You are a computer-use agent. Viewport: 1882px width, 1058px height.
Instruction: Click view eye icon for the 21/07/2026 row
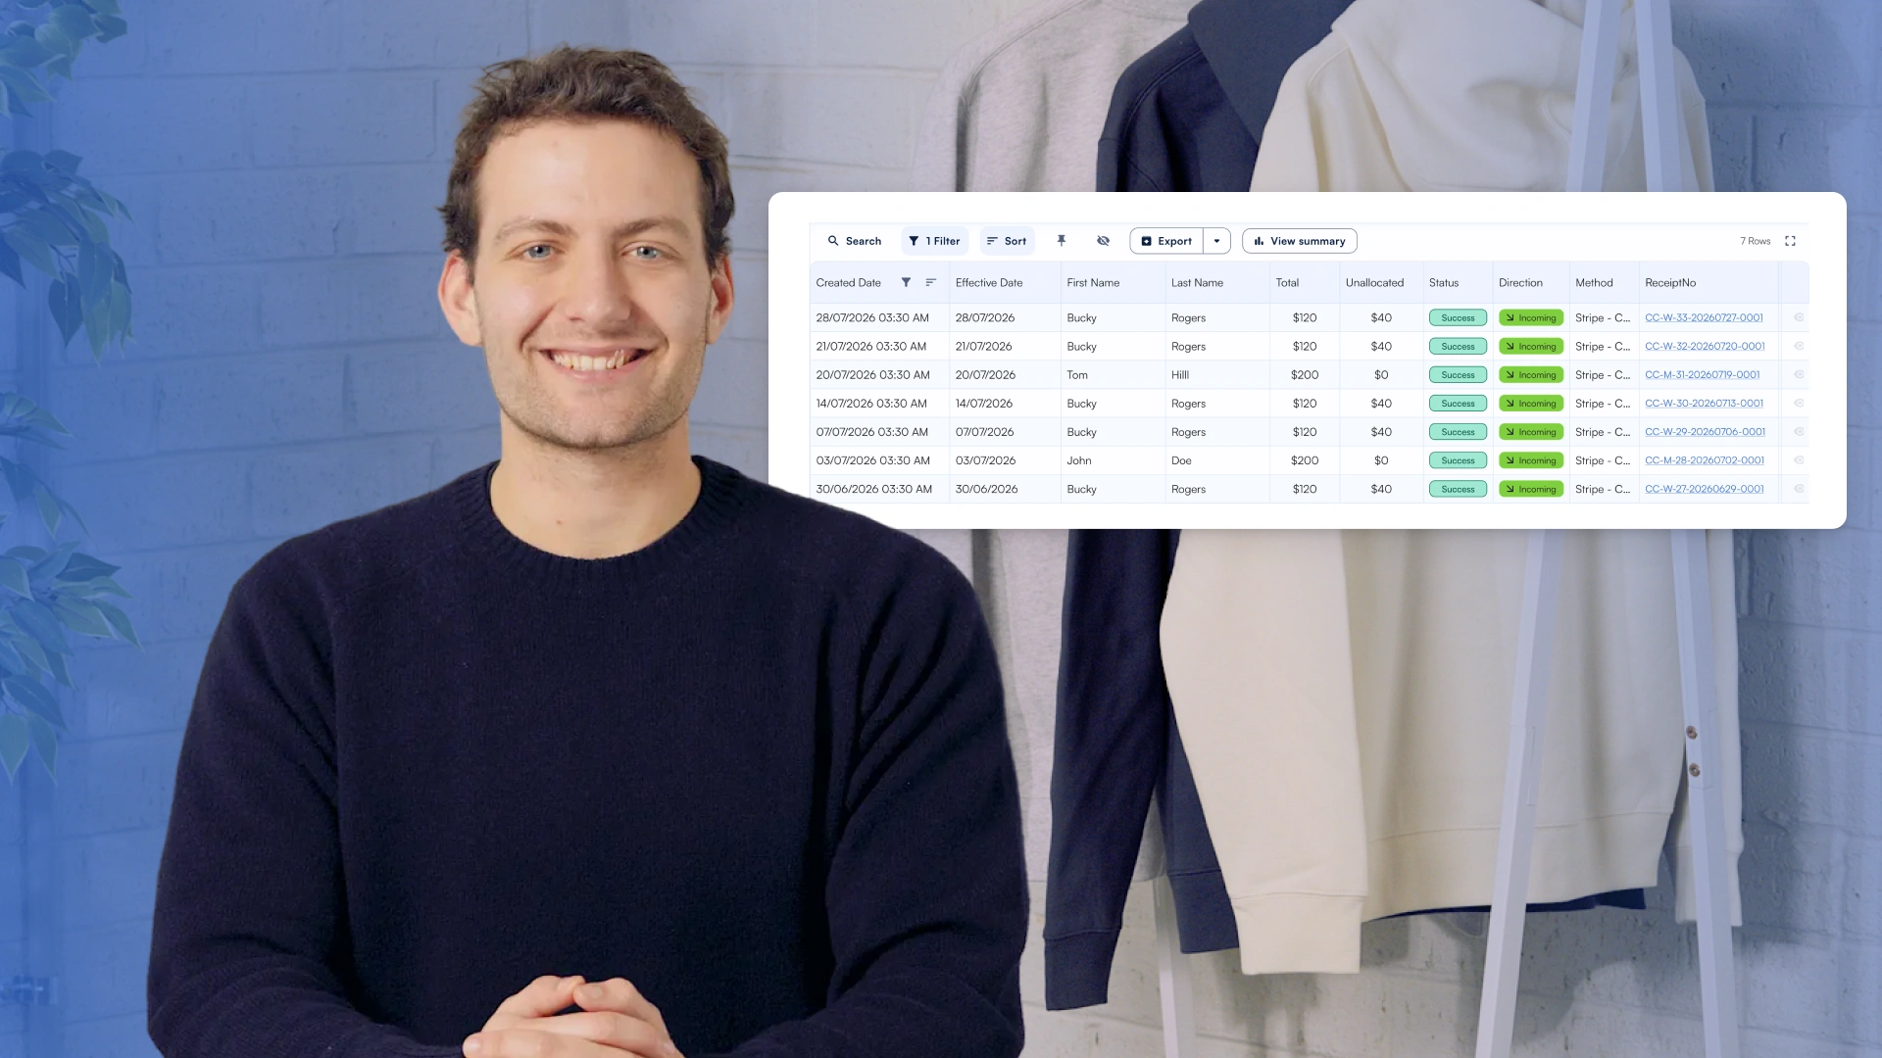point(1799,346)
